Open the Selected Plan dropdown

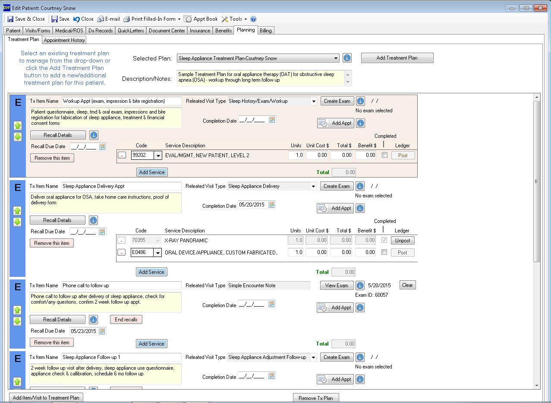336,57
